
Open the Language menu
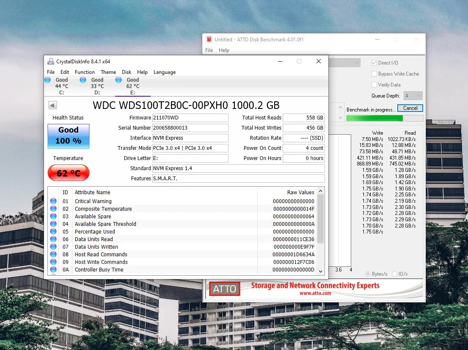click(x=165, y=72)
